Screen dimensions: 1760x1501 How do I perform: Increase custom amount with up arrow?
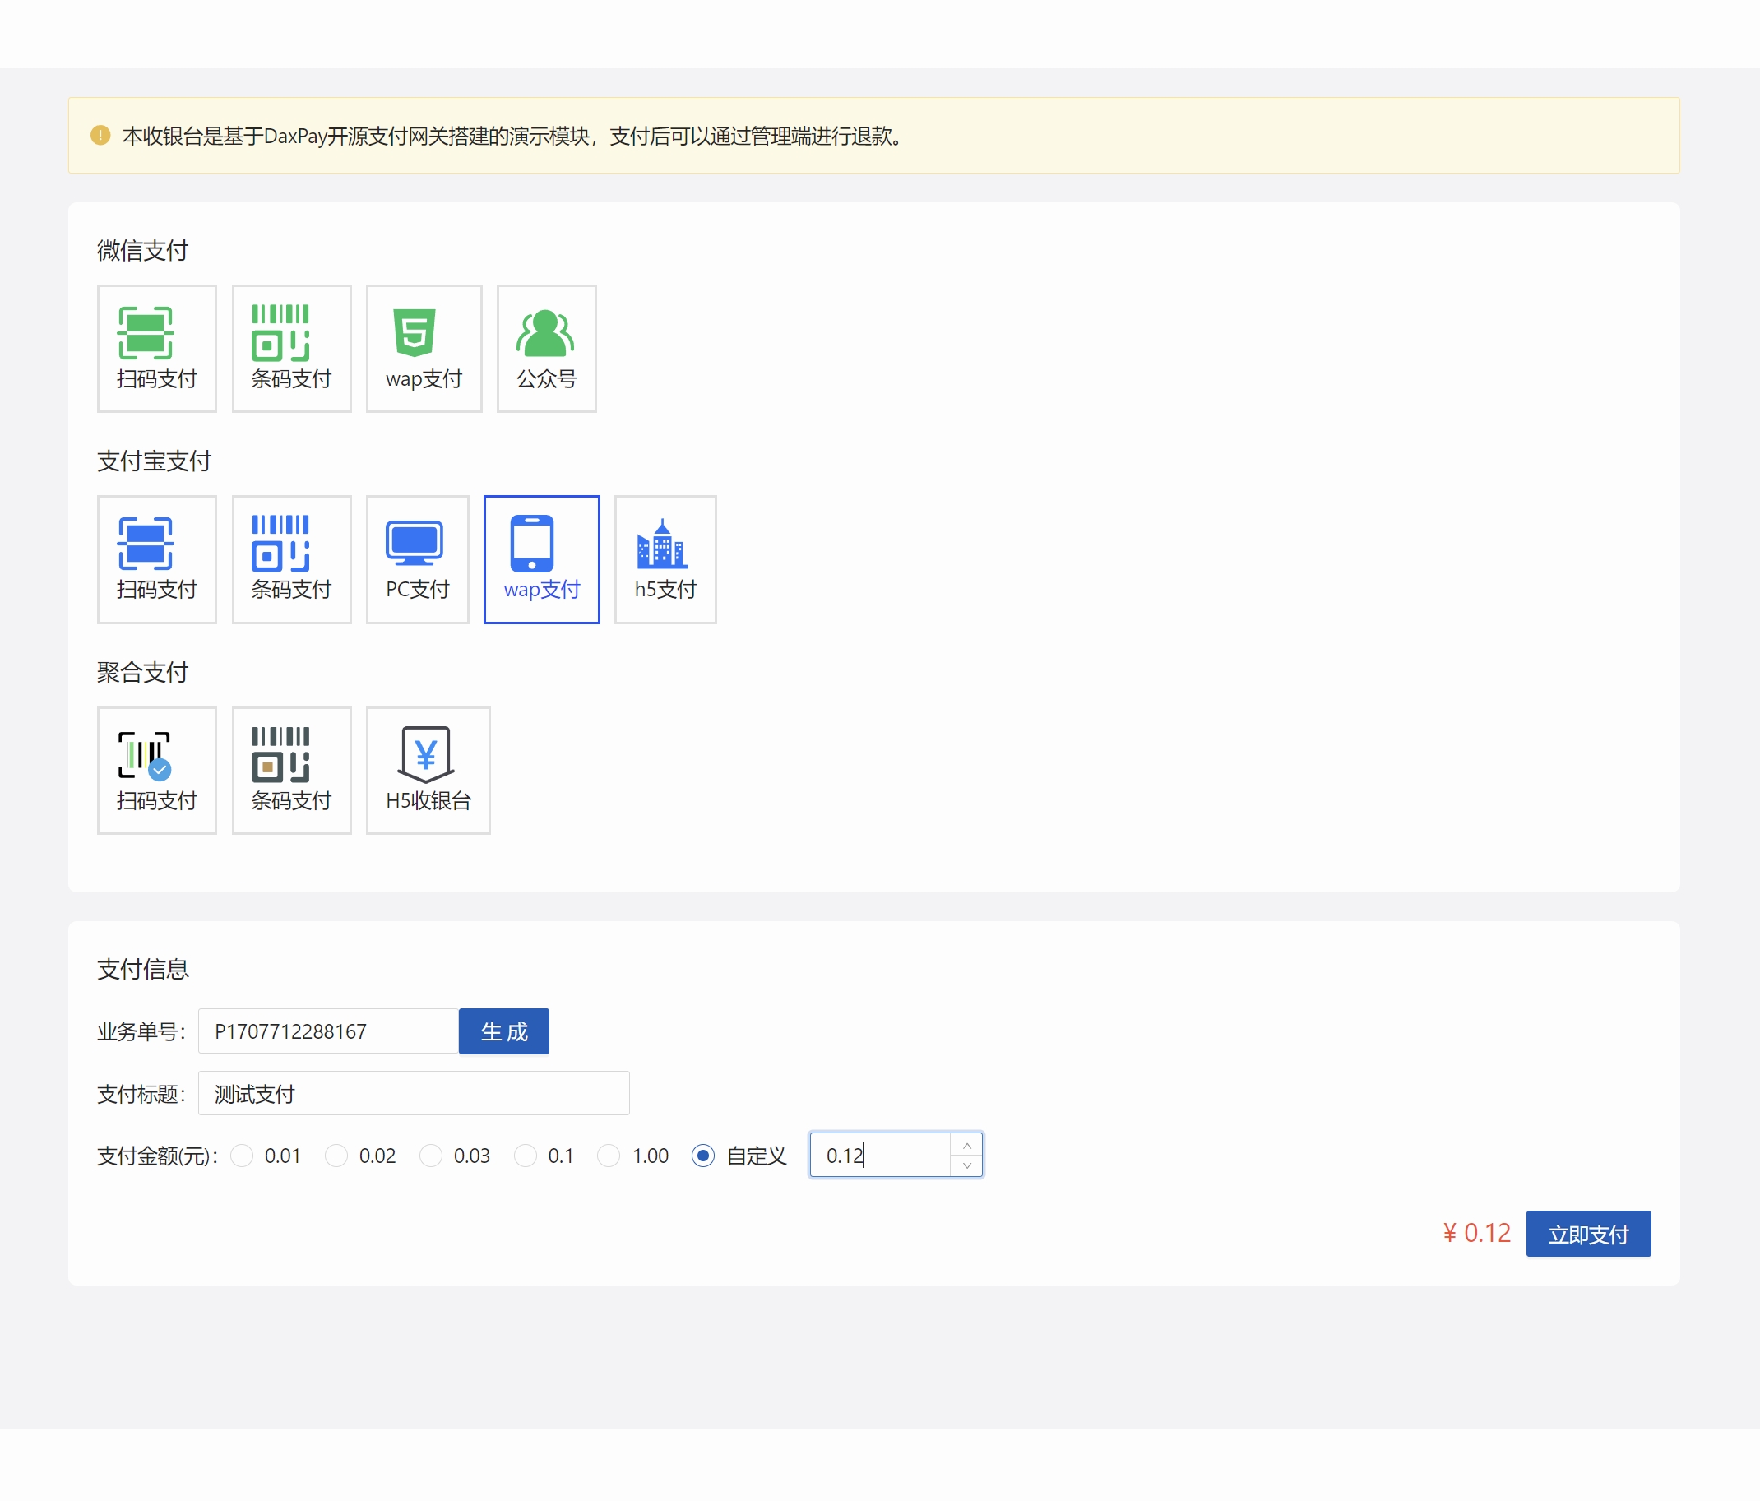click(x=966, y=1146)
